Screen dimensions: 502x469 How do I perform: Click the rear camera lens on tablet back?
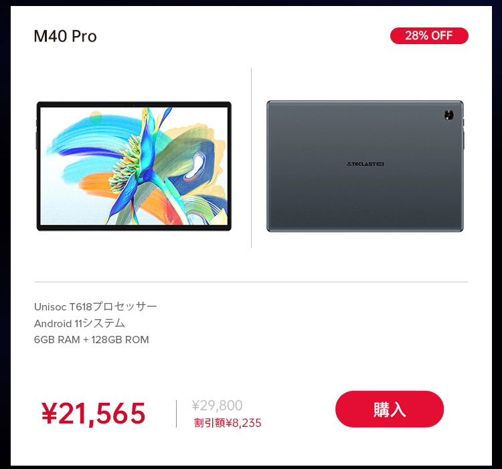[449, 114]
